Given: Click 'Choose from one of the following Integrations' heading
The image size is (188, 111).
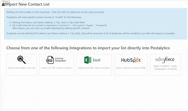Looking at the screenshot, I should (x=88, y=48).
